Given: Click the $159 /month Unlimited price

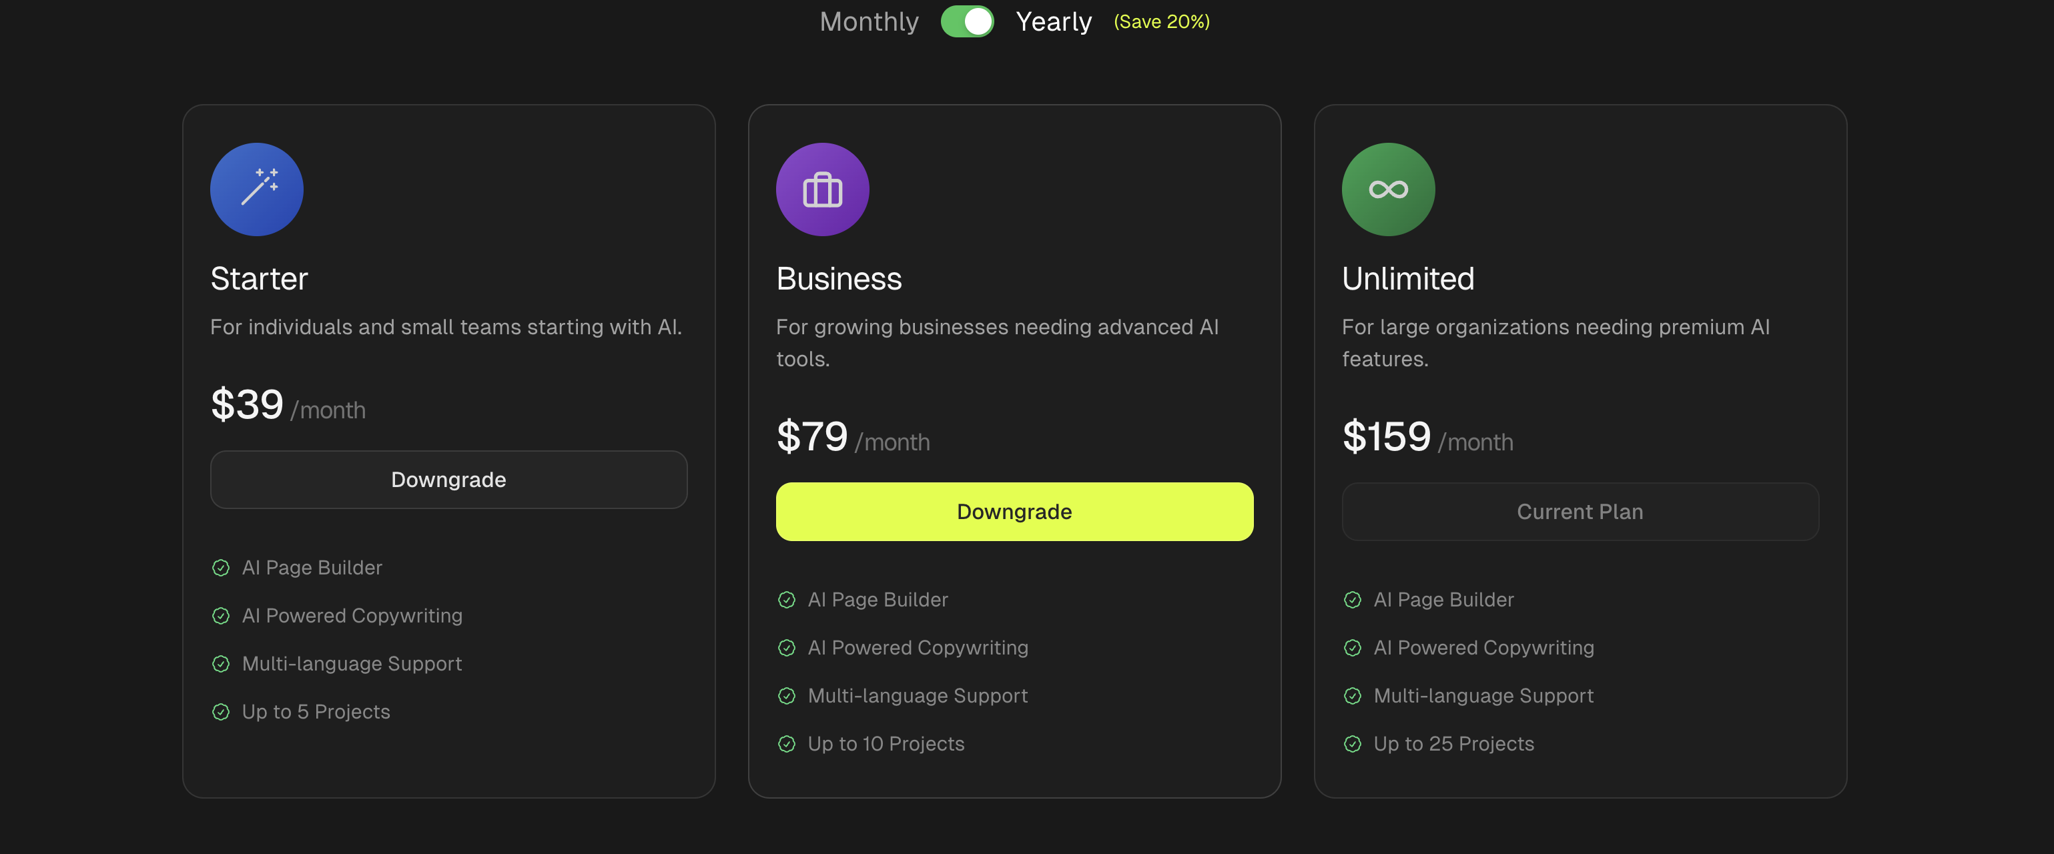Looking at the screenshot, I should click(x=1427, y=437).
